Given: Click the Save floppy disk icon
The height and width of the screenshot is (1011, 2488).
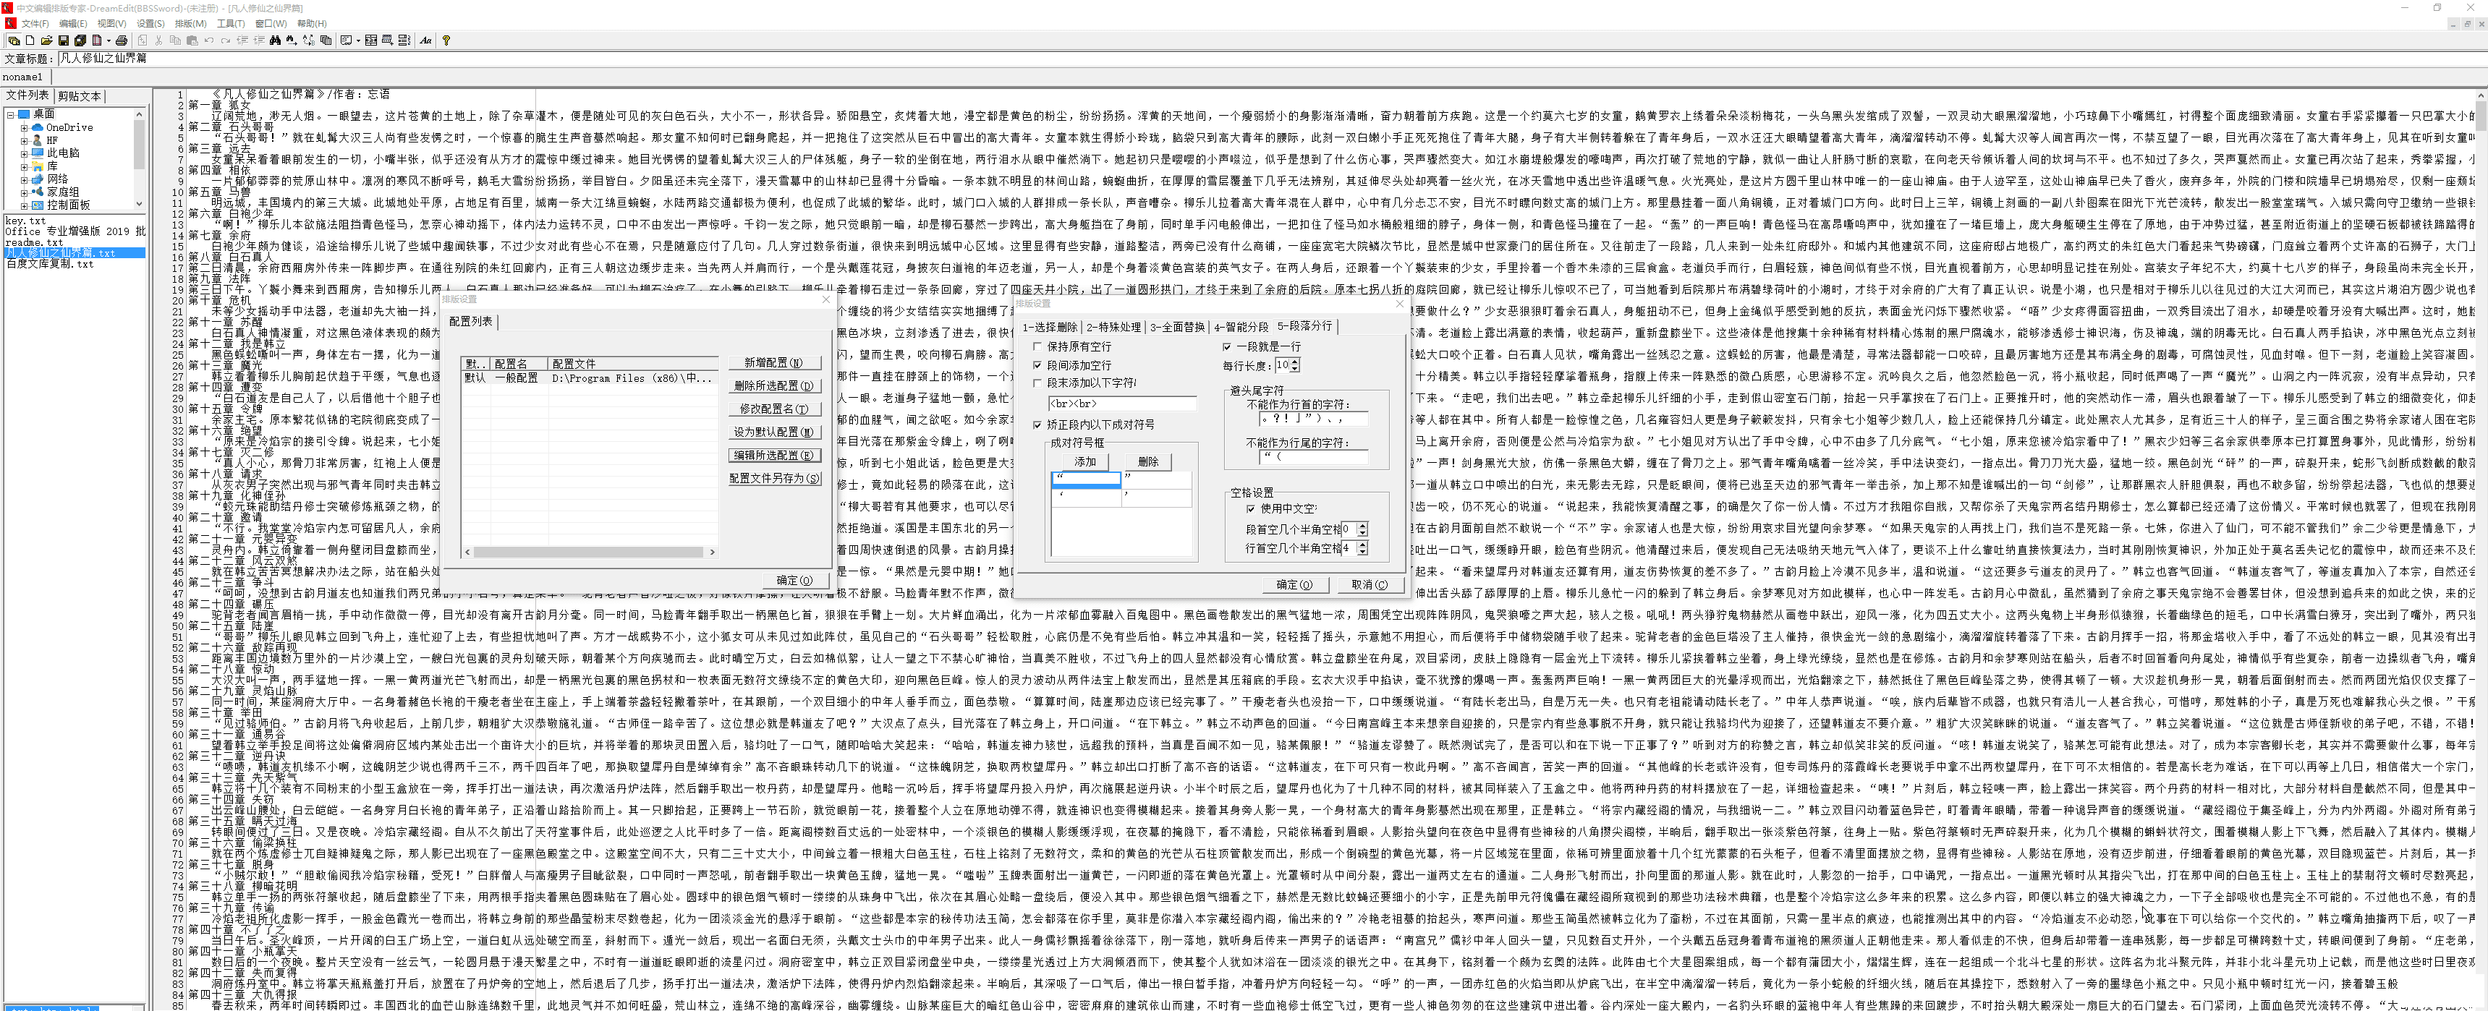Looking at the screenshot, I should tap(64, 40).
